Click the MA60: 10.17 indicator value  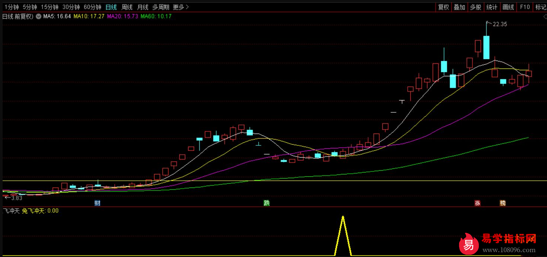click(156, 16)
